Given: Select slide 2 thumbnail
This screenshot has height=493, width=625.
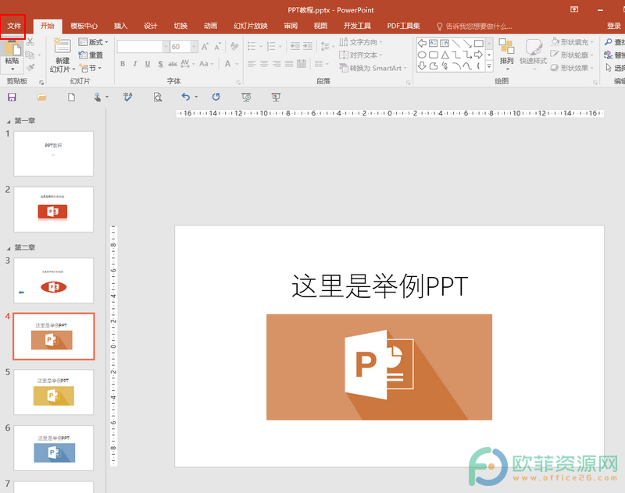Looking at the screenshot, I should 53,209.
